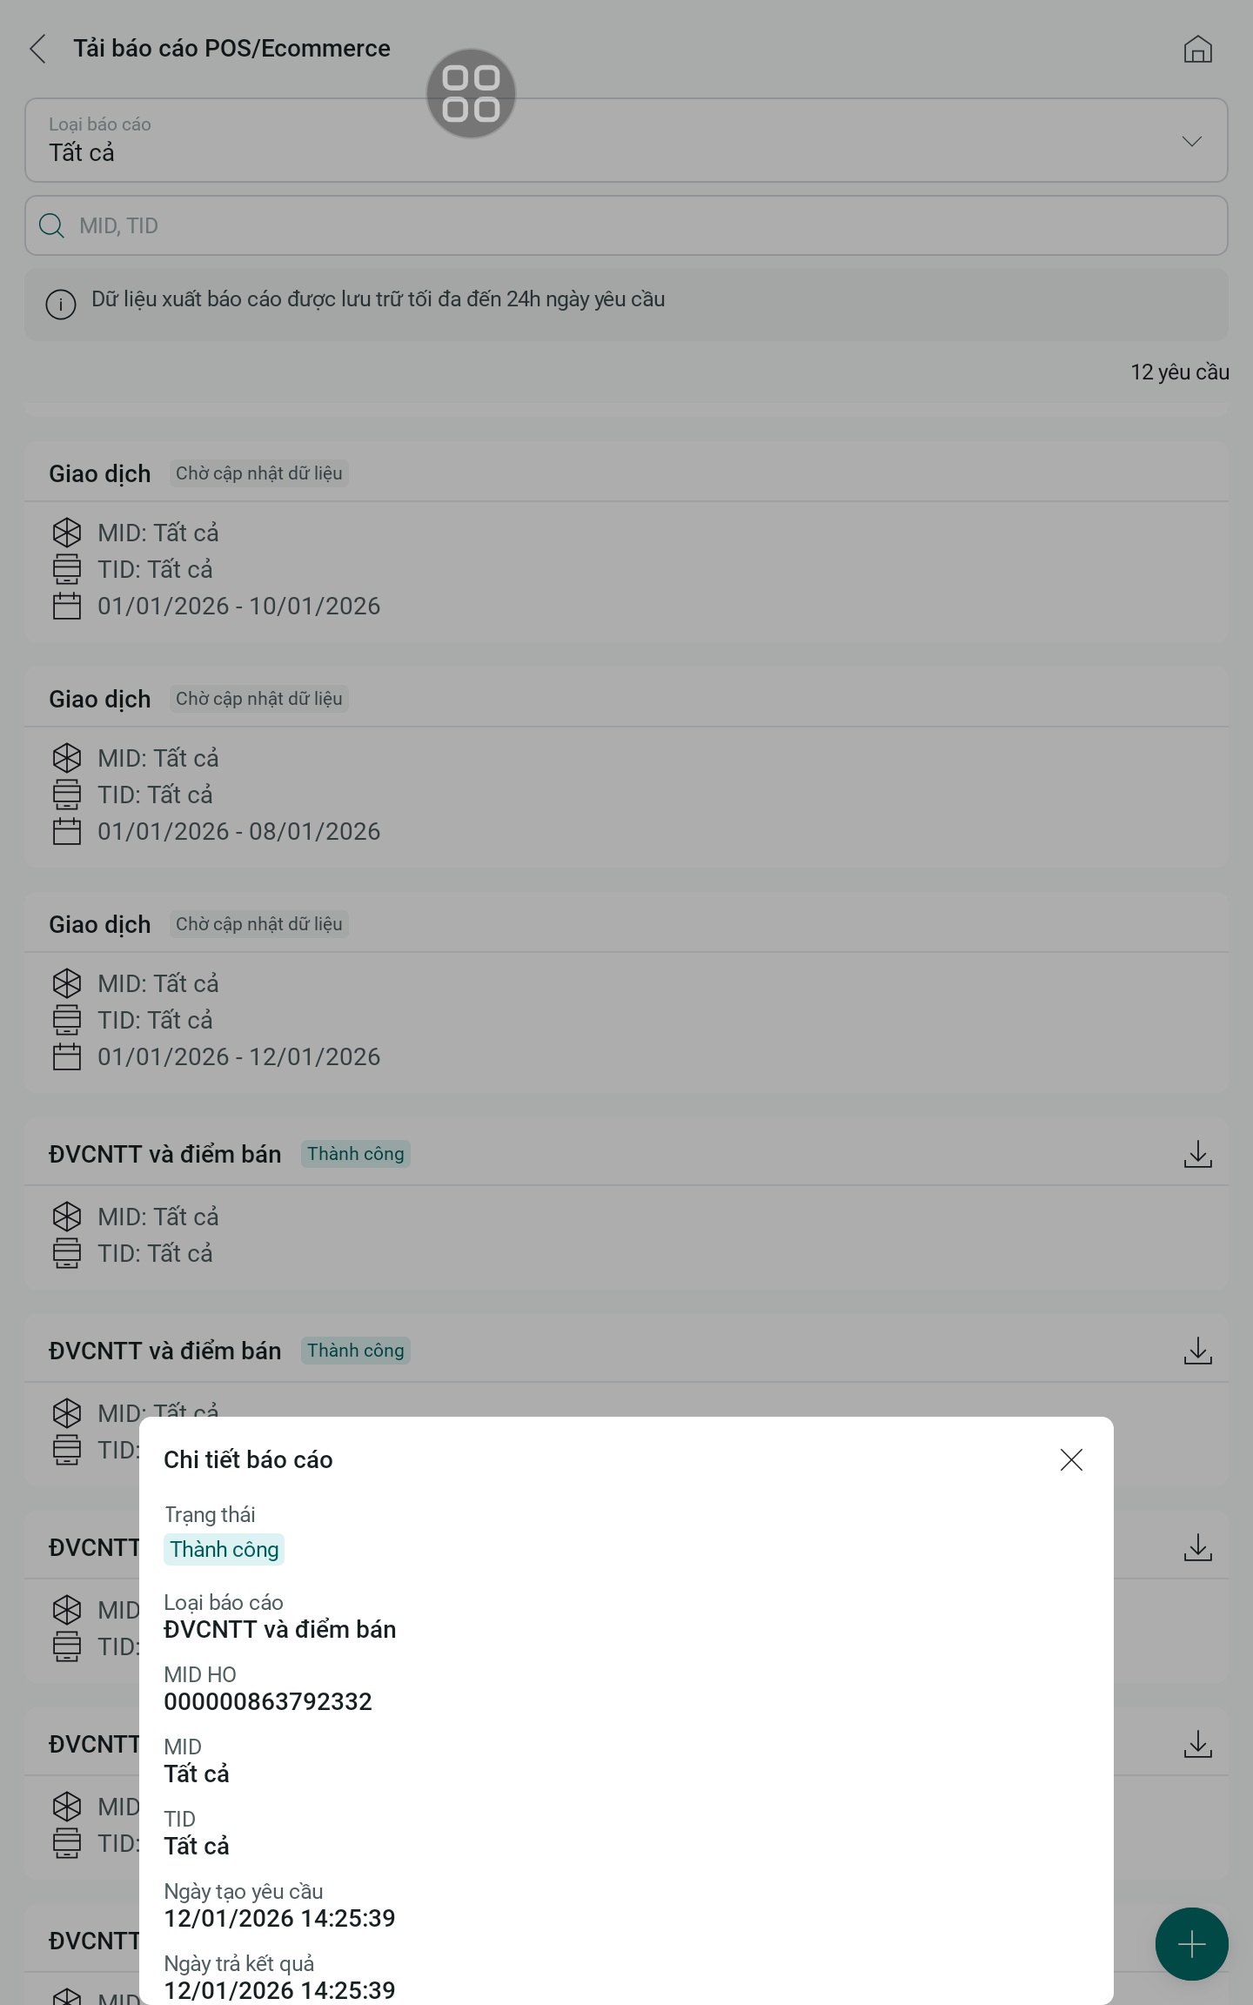The width and height of the screenshot is (1253, 2005).
Task: Click the 12 yêu cầu count label
Action: [1179, 372]
